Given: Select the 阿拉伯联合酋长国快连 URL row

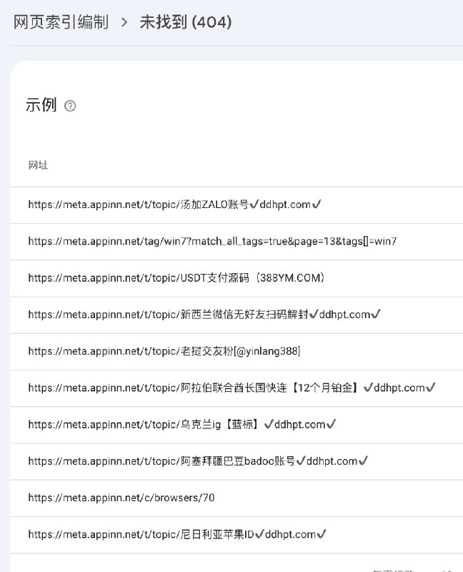Looking at the screenshot, I should (x=237, y=388).
